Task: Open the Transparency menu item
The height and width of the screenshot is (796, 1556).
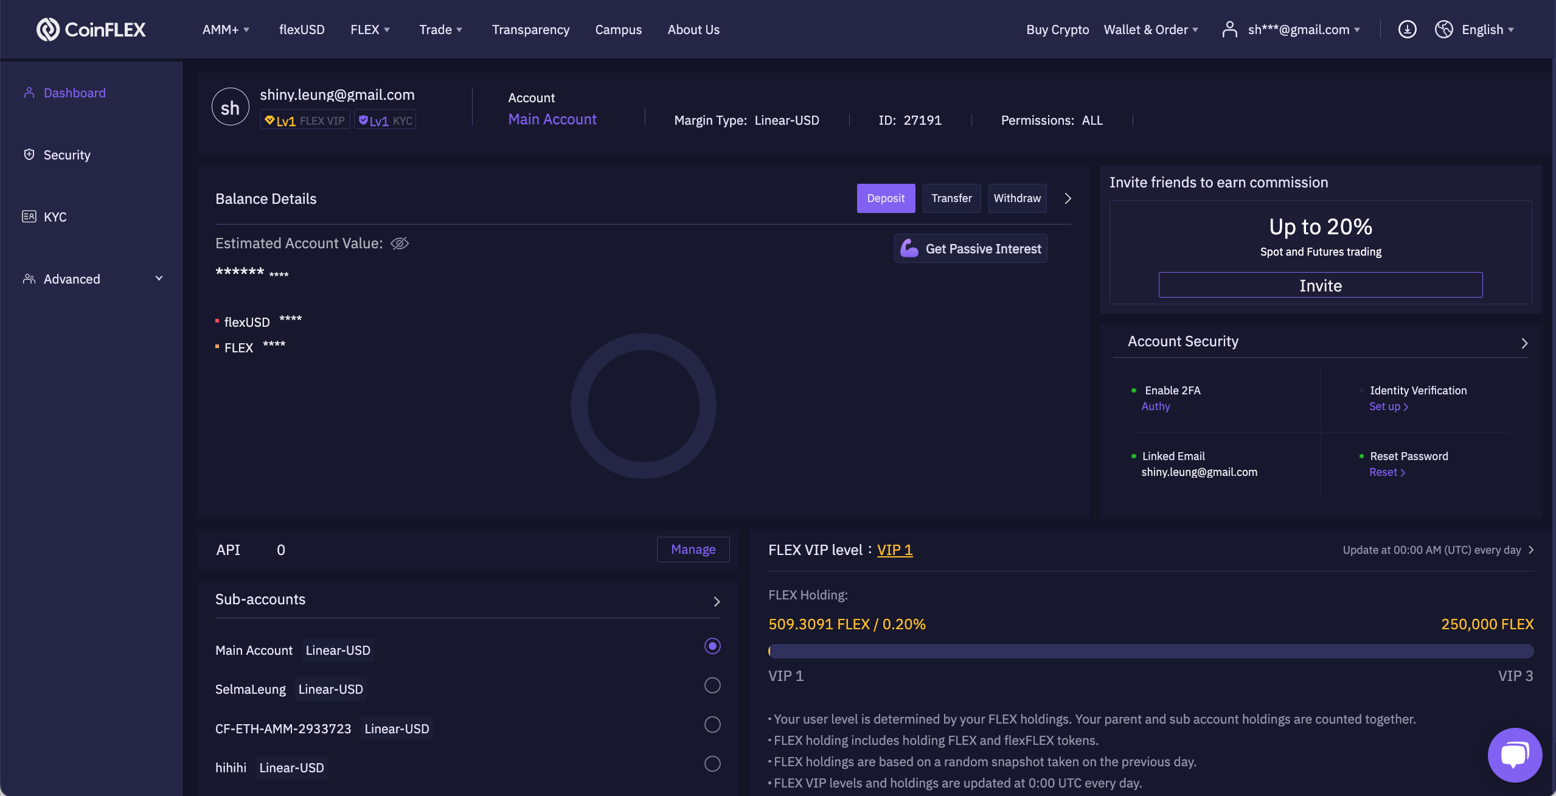Action: [530, 29]
